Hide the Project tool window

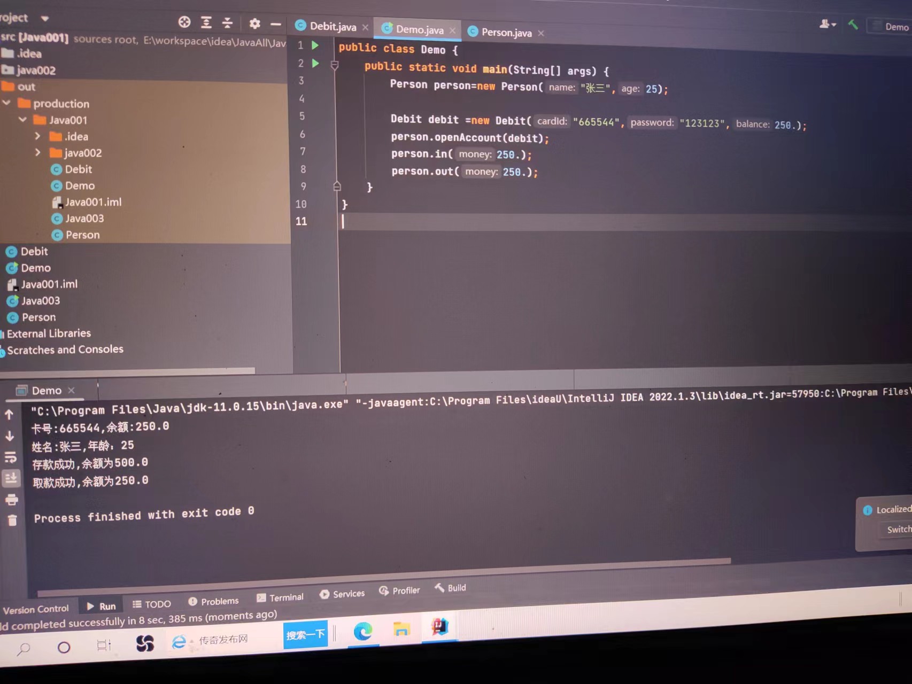tap(276, 24)
